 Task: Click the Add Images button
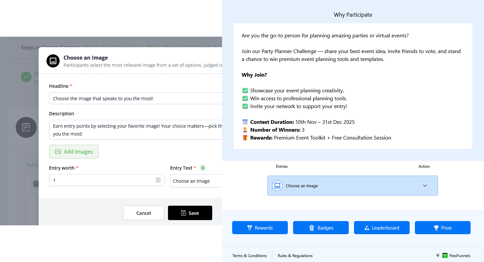(x=74, y=152)
